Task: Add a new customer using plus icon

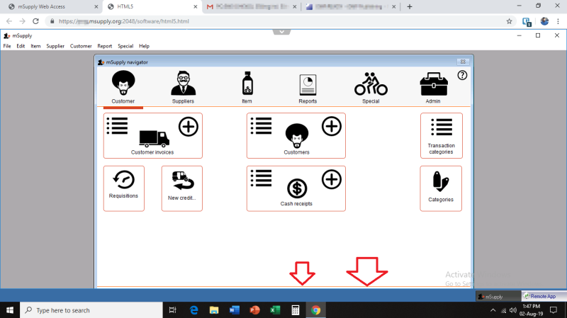Action: point(332,127)
